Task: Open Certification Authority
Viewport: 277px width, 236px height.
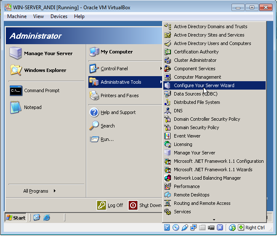Action: click(x=214, y=52)
